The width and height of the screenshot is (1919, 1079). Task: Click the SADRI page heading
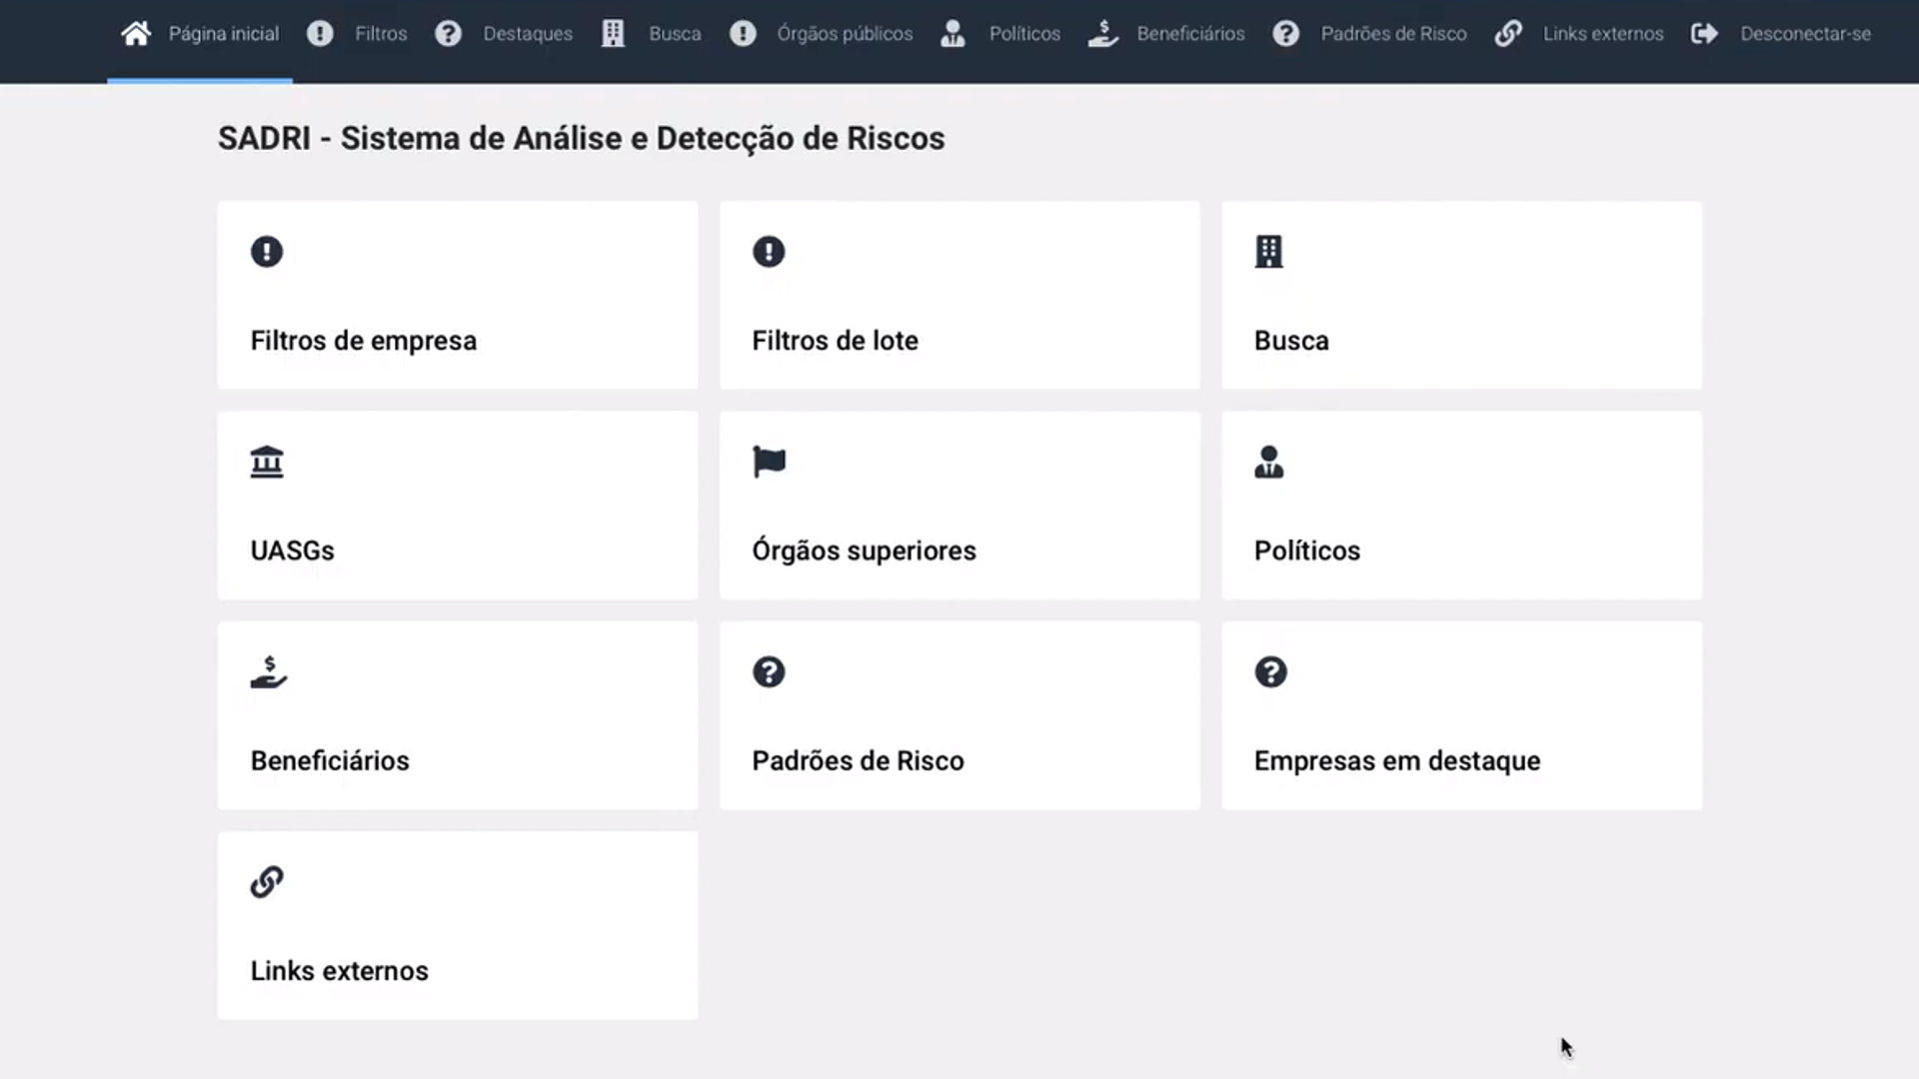tap(581, 138)
